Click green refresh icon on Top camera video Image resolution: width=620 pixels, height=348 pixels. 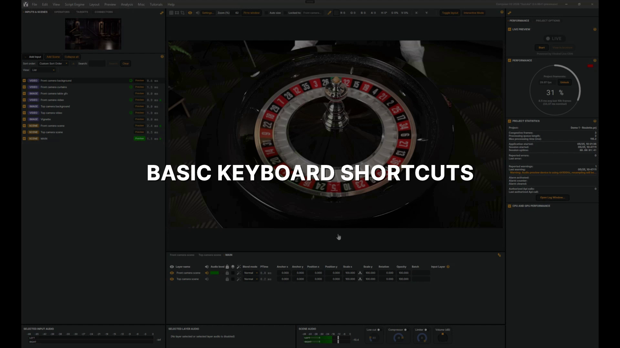point(131,113)
